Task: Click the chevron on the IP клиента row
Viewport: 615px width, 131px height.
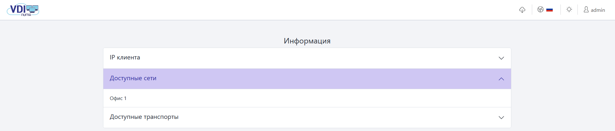Action: pos(501,58)
